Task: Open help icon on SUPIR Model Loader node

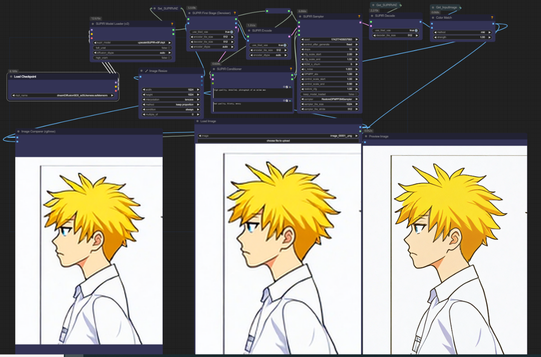Action: pos(172,24)
